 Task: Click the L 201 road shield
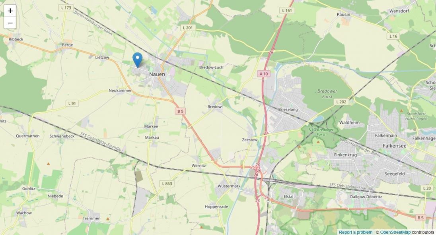point(188,28)
